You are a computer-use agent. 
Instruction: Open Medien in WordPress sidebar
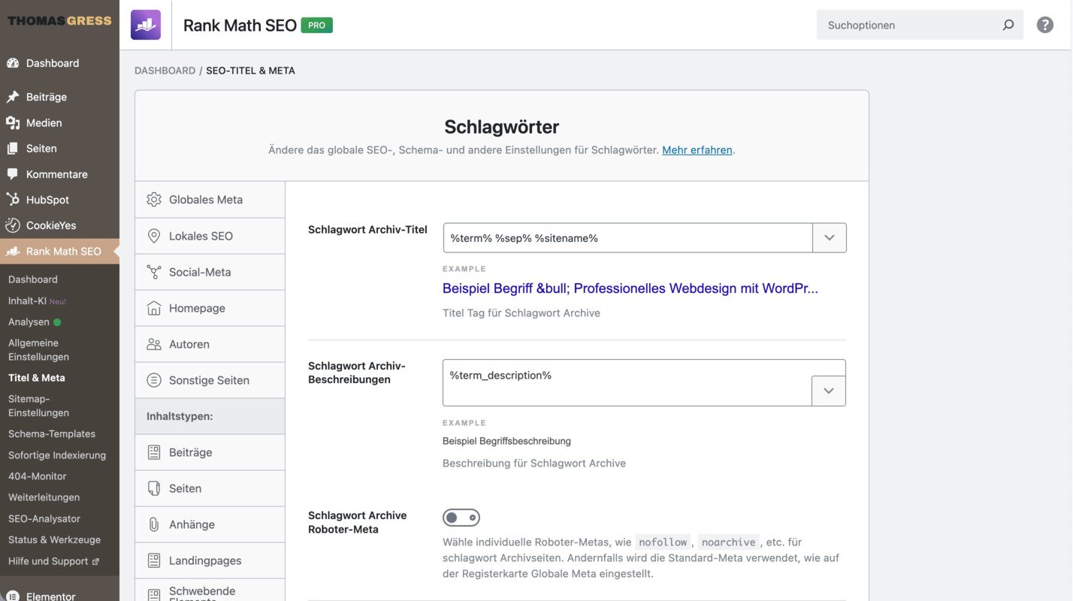44,122
